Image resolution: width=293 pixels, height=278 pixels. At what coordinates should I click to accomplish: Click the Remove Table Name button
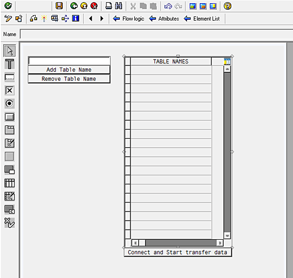69,79
